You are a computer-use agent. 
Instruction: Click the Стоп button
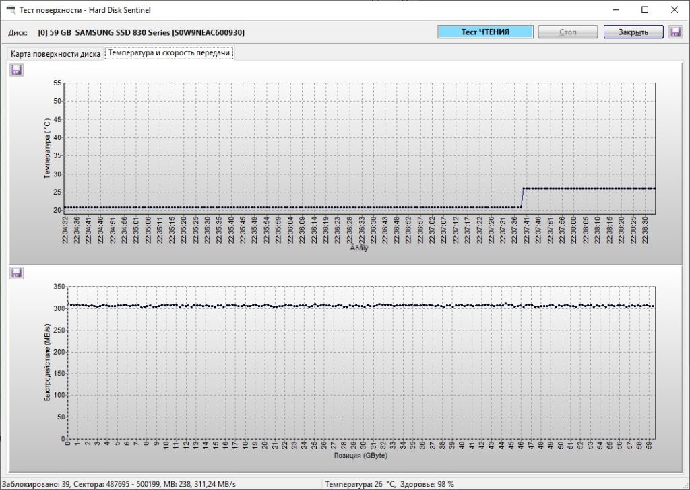[567, 32]
